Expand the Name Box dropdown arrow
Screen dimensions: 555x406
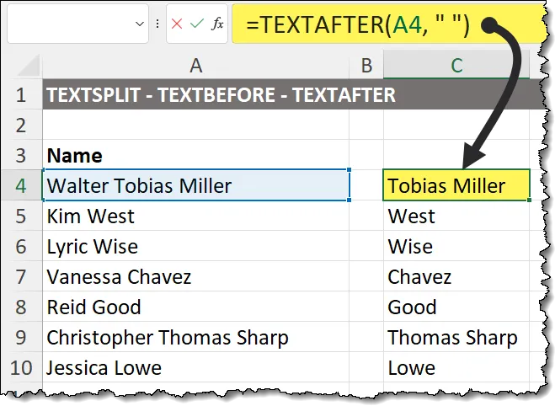(x=140, y=25)
